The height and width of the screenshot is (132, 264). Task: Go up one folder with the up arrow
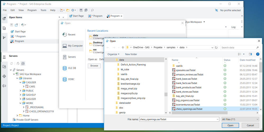[x=123, y=48]
